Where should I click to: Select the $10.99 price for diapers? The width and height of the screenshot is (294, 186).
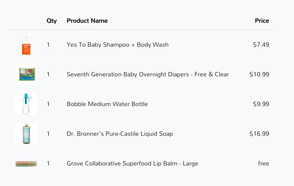[259, 74]
